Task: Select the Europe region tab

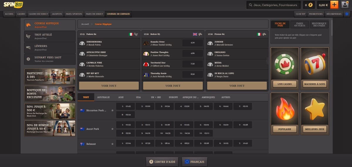Action: [173, 97]
